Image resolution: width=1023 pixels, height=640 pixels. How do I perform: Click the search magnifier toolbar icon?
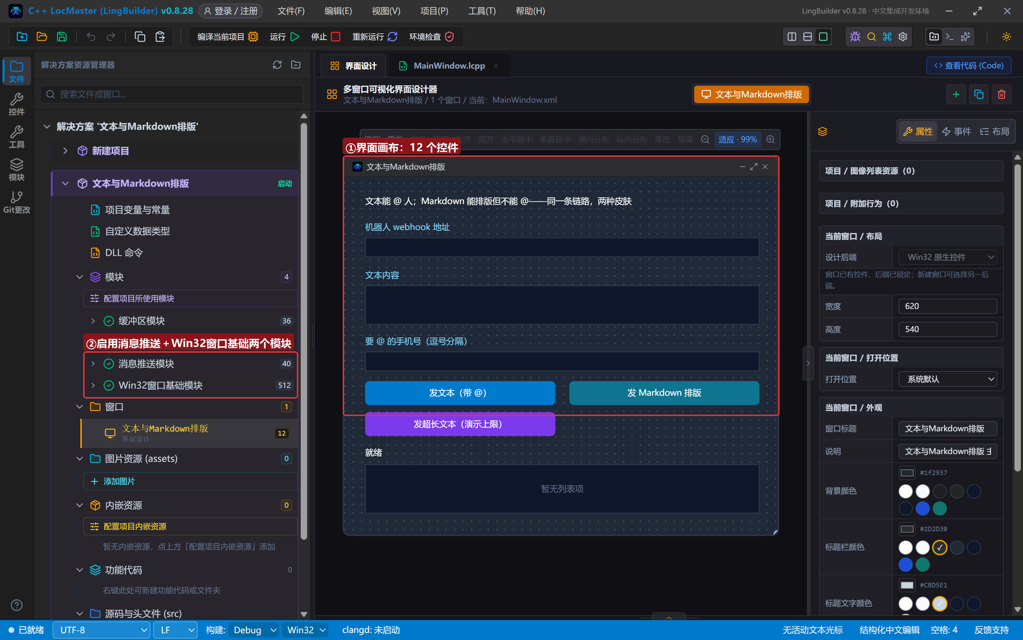click(871, 37)
